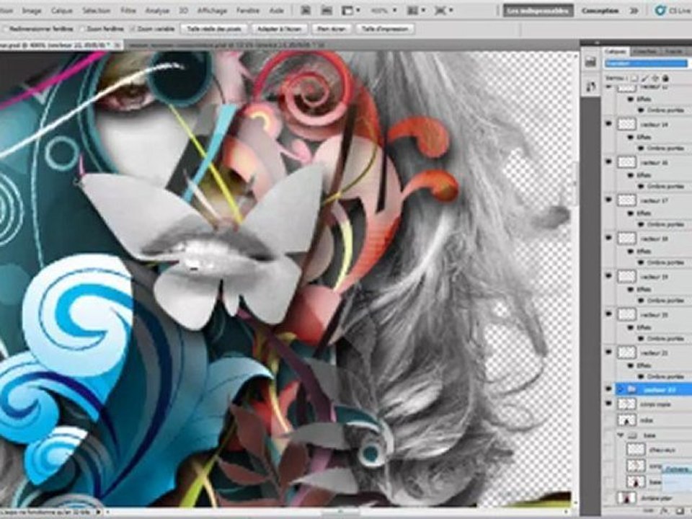Open the view extras dropdown in top bar
The image size is (692, 519).
[351, 10]
